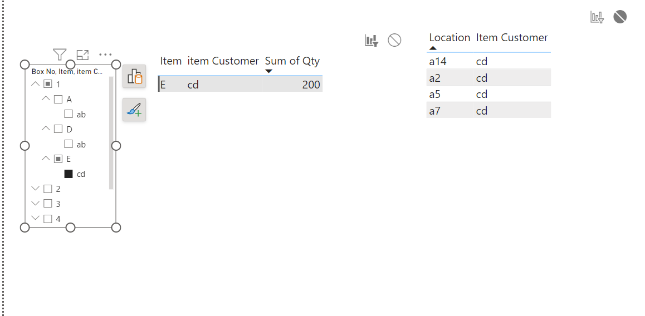
Task: Click the slicer filter funnel icon
Action: click(x=60, y=55)
